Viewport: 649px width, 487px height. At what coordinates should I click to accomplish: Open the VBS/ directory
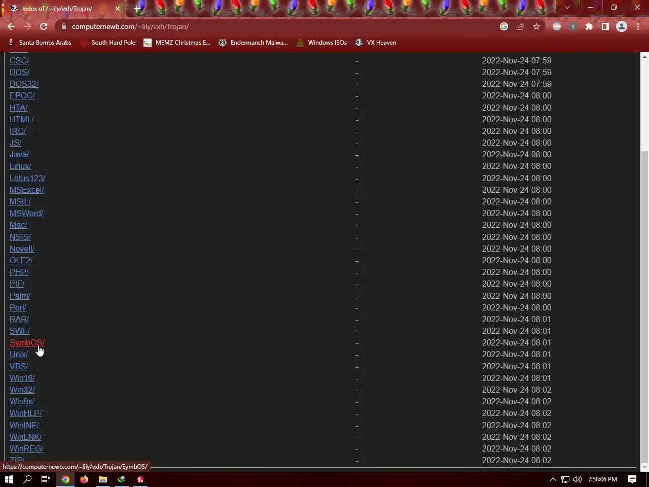(x=19, y=366)
